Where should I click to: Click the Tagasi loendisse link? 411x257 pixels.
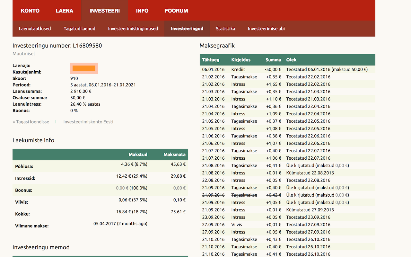(31, 122)
